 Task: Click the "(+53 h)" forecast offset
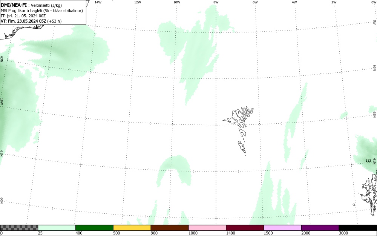tap(54, 21)
